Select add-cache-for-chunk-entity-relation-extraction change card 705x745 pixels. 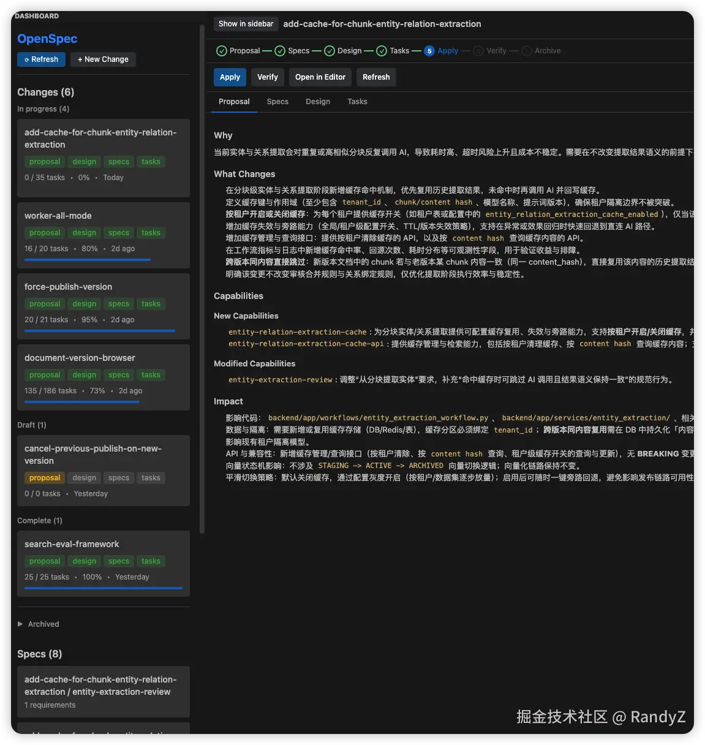[x=104, y=158]
